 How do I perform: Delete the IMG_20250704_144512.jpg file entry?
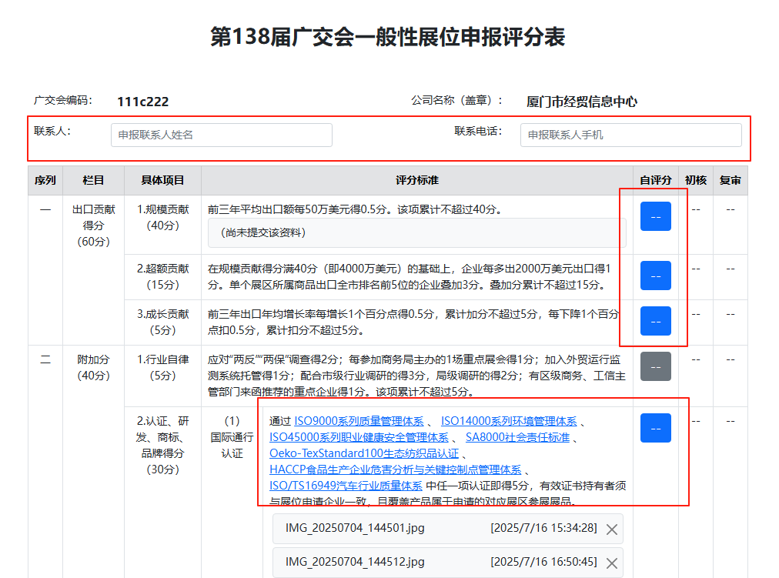[612, 563]
